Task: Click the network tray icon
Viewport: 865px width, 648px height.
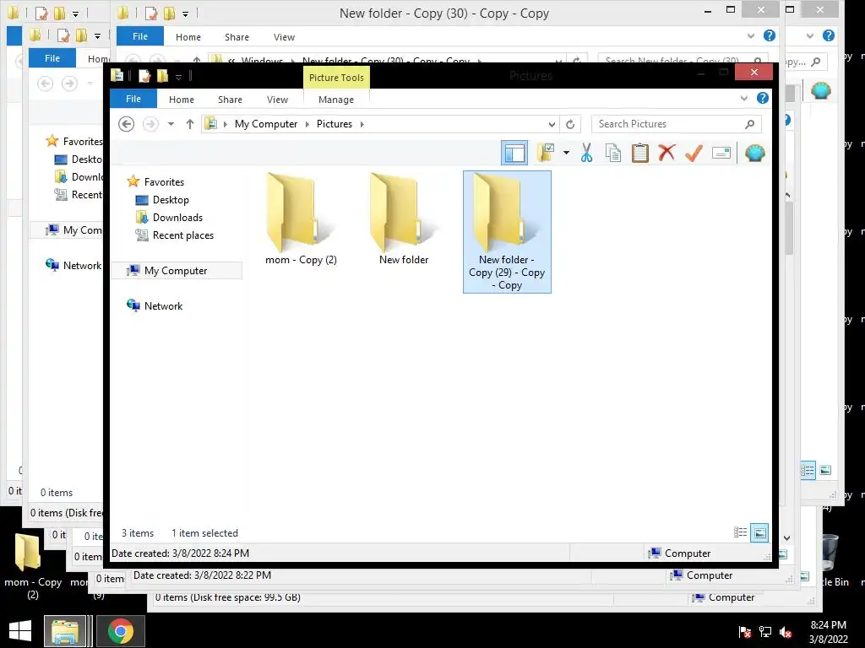Action: point(765,632)
